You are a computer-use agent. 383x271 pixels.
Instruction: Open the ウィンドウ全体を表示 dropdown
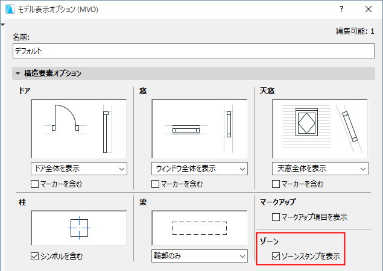[200, 169]
